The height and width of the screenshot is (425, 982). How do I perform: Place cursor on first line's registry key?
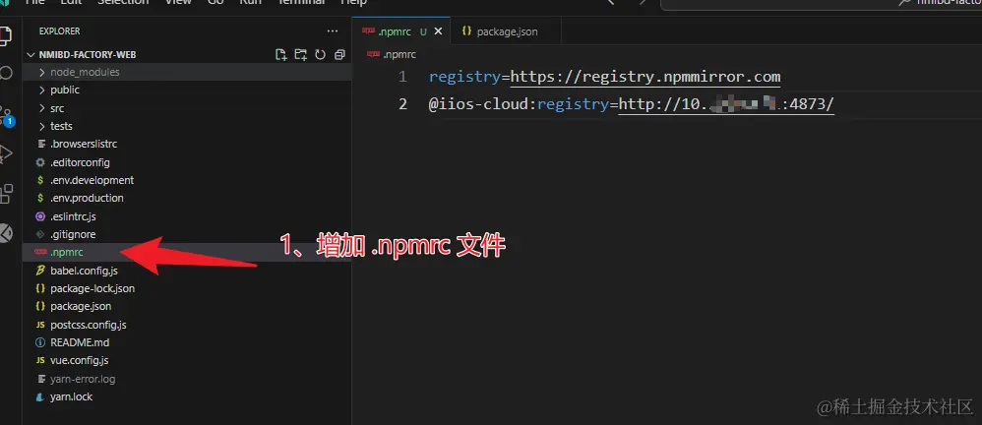pyautogui.click(x=465, y=77)
